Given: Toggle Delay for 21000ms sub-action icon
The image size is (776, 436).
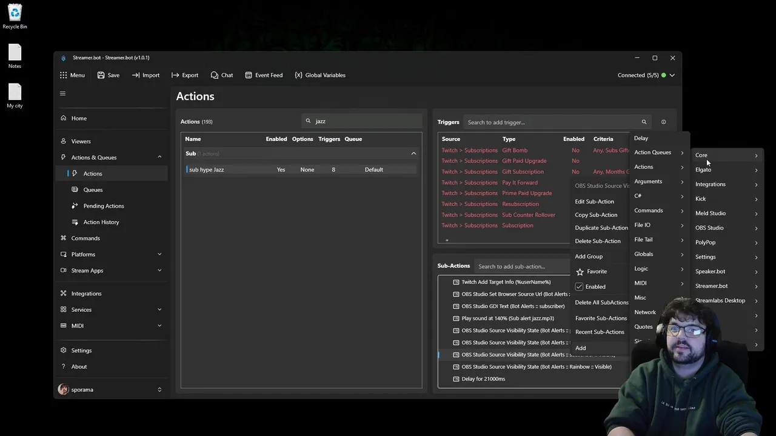Looking at the screenshot, I should coord(456,379).
